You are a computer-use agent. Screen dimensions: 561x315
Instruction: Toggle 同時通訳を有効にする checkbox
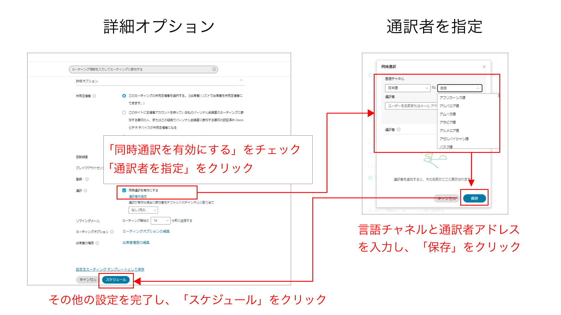[x=124, y=190]
